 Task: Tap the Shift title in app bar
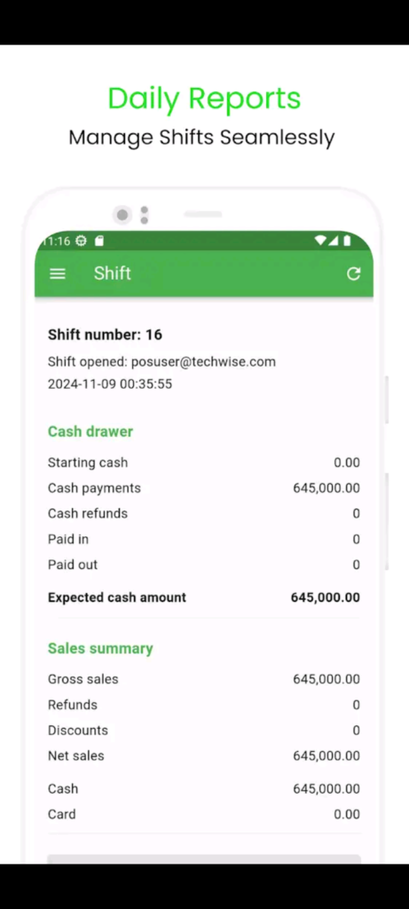[113, 273]
